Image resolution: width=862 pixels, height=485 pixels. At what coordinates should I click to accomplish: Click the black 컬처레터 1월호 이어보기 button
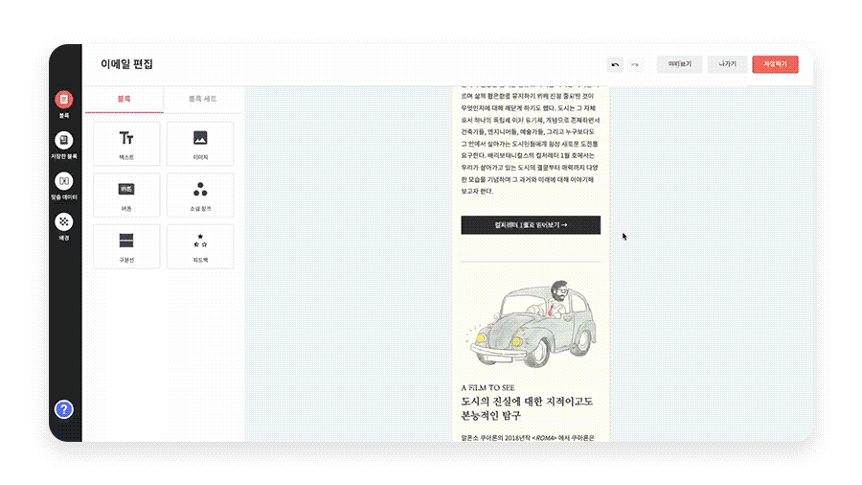coord(531,225)
